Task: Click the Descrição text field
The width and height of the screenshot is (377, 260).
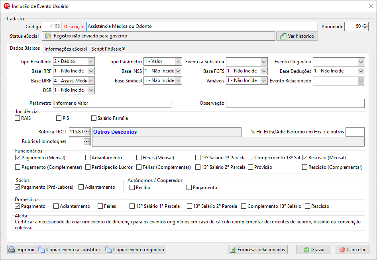Action: tap(202, 26)
